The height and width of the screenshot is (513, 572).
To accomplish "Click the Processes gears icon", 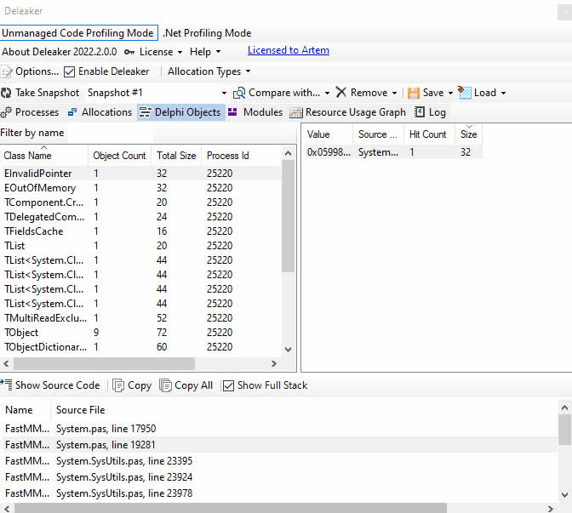I will pyautogui.click(x=6, y=112).
